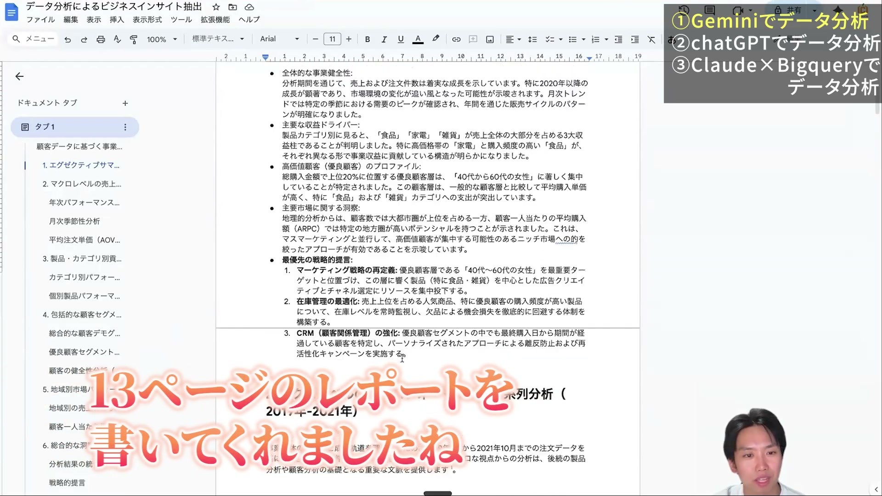Open the 表示 menu

[94, 19]
